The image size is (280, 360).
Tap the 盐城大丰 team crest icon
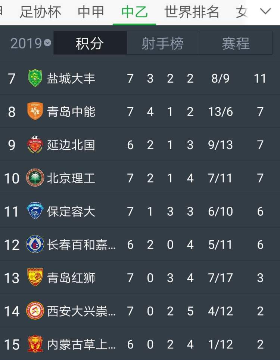35,78
